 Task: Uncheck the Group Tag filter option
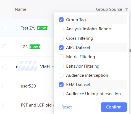61,20
